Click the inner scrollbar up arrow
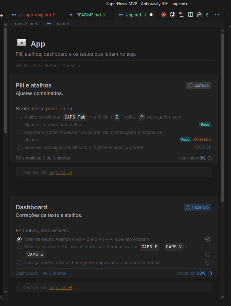This screenshot has height=306, width=231. click(x=222, y=30)
